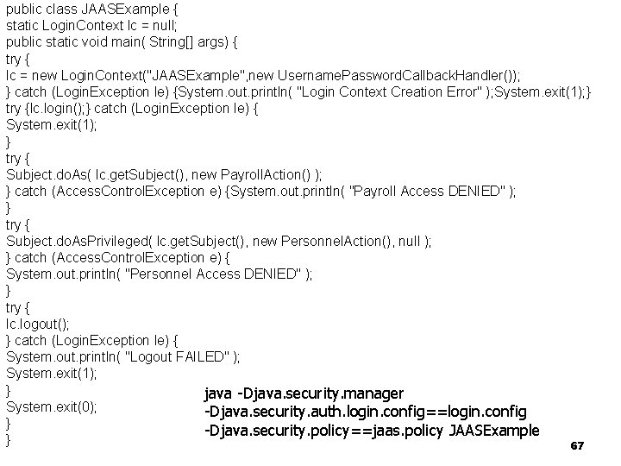Viewport: 621px width, 466px height.
Task: Click the 'Personnel Access DENIED' string
Action: (x=213, y=274)
